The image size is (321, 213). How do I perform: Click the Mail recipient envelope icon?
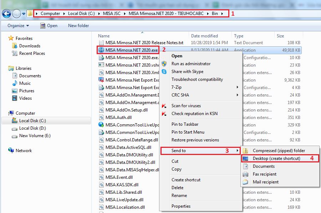pos(245,182)
